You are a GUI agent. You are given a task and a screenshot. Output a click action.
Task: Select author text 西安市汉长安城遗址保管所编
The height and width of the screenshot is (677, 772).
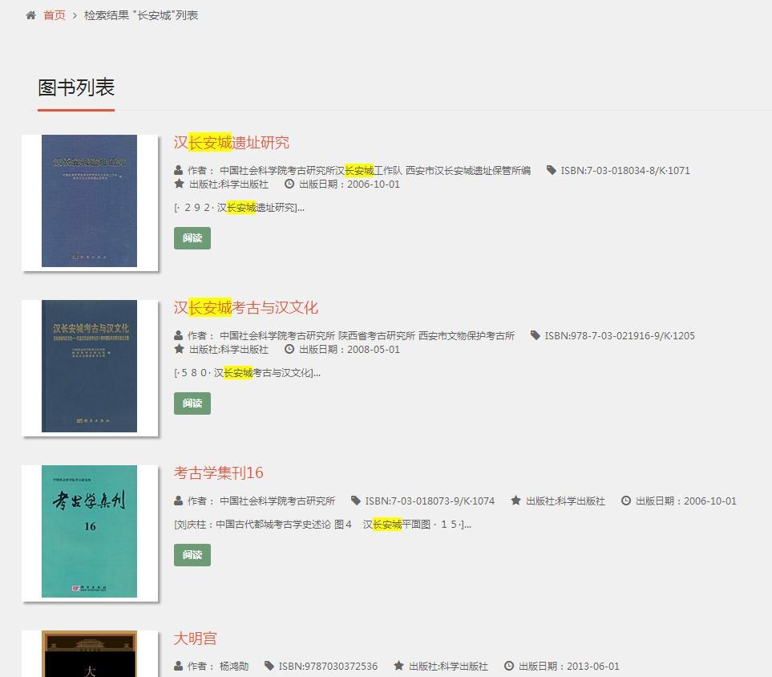(468, 171)
